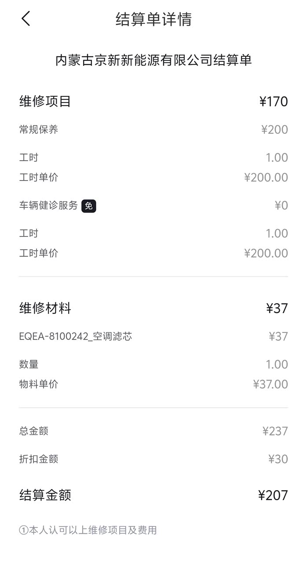Click the ¥37 repair materials total
This screenshot has width=308, height=583.
click(x=277, y=308)
